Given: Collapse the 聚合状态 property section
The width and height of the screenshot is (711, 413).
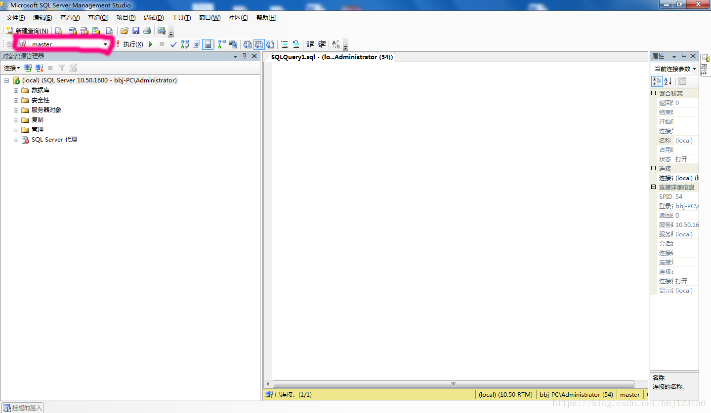Looking at the screenshot, I should [654, 93].
